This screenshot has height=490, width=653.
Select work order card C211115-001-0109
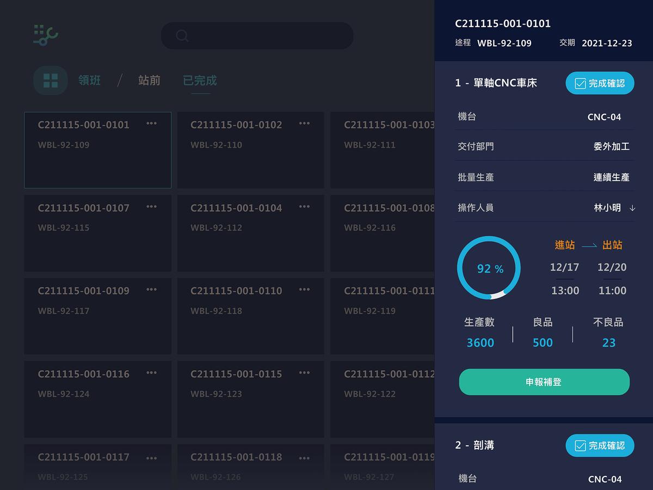pyautogui.click(x=98, y=316)
